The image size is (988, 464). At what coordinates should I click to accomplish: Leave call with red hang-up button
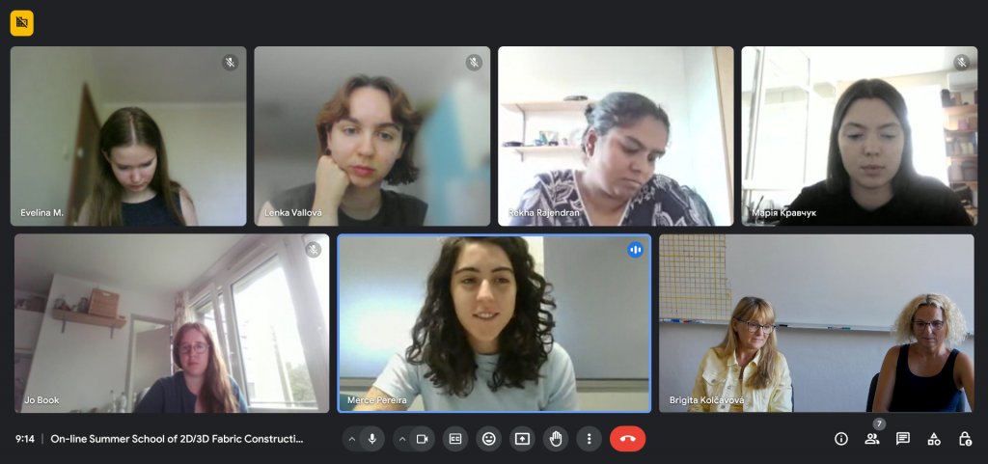[627, 439]
